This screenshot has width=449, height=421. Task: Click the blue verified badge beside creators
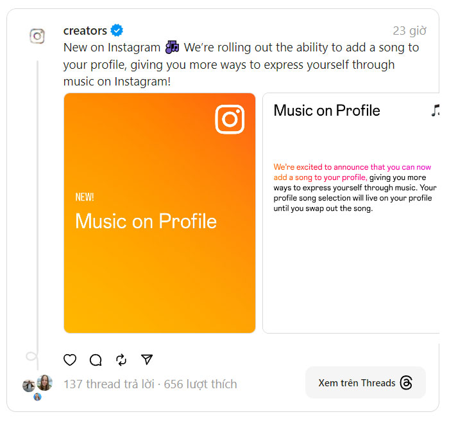tap(117, 30)
